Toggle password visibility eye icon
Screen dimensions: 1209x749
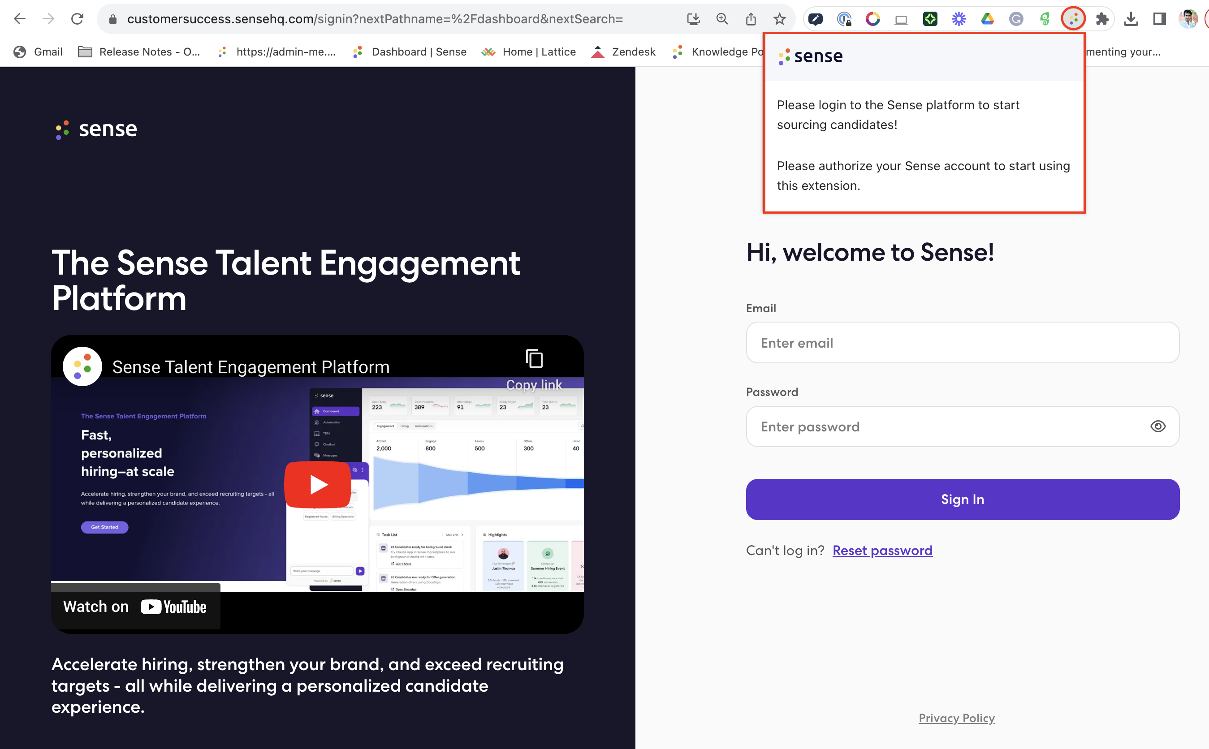pyautogui.click(x=1157, y=426)
